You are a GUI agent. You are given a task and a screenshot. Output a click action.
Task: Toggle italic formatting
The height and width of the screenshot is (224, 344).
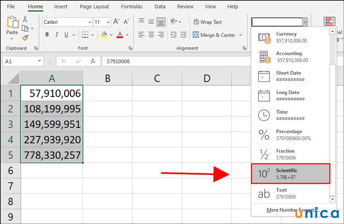click(x=57, y=35)
